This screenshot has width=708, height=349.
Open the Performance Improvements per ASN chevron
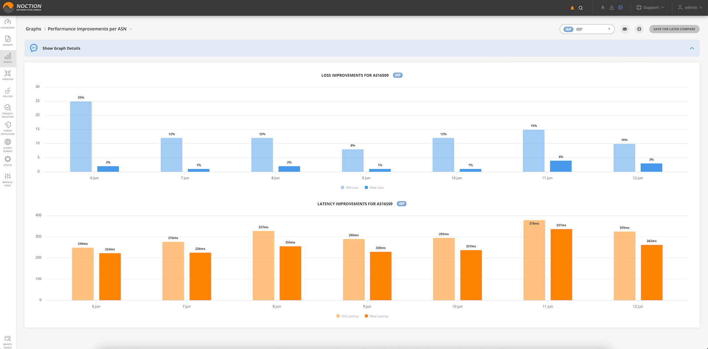point(131,29)
